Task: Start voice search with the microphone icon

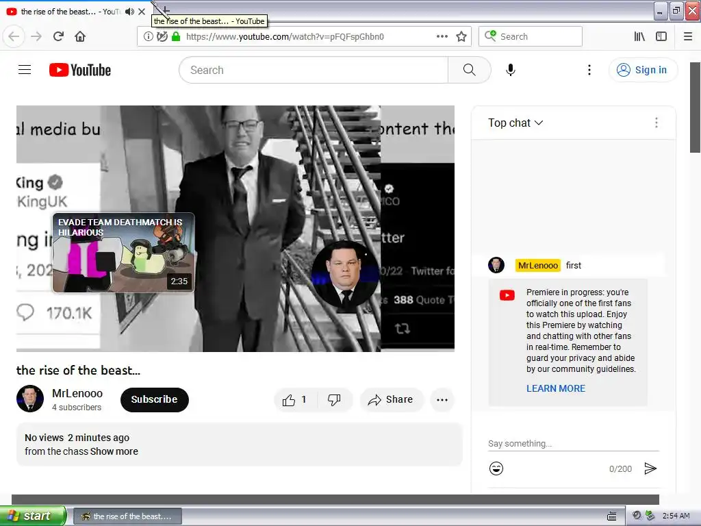Action: click(x=511, y=70)
